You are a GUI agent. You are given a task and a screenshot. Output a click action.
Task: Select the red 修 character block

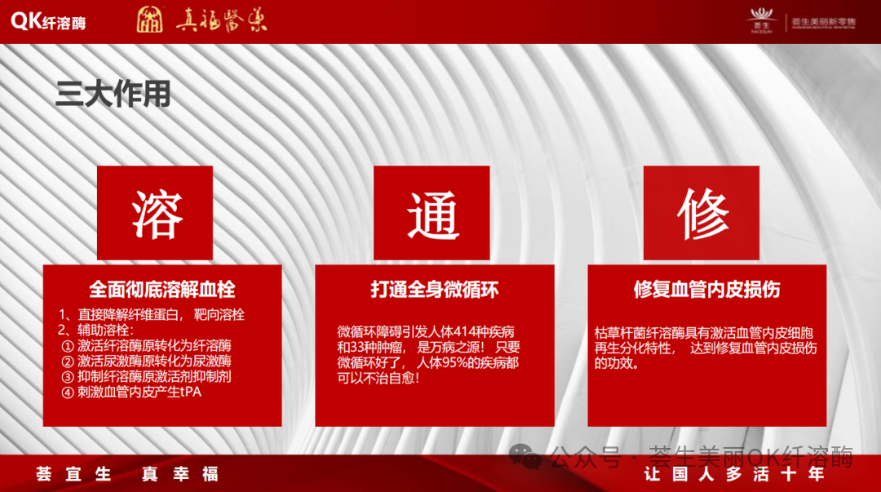pos(702,211)
